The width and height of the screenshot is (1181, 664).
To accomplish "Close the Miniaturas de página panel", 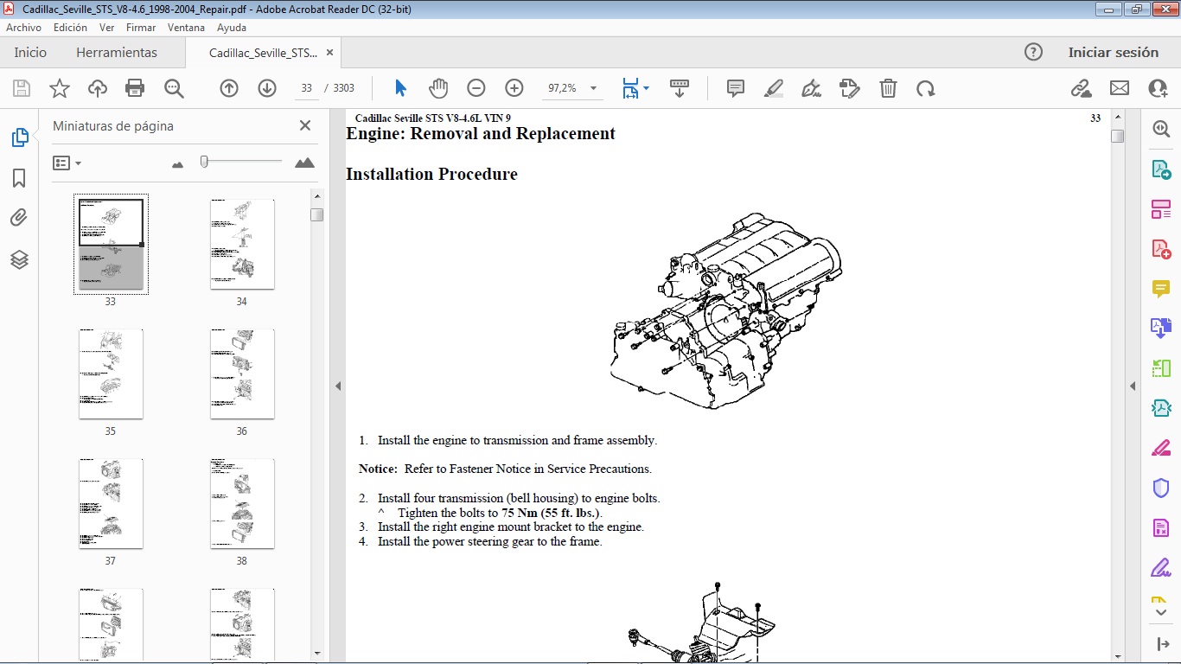I will [x=305, y=125].
